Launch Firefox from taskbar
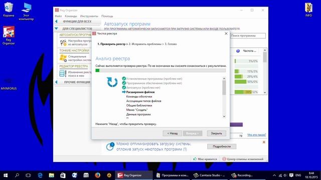Screen dimensions: 321x180 (97, 175)
